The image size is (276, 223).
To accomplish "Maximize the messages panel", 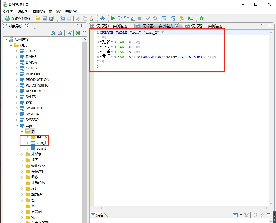I will pyautogui.click(x=269, y=215).
